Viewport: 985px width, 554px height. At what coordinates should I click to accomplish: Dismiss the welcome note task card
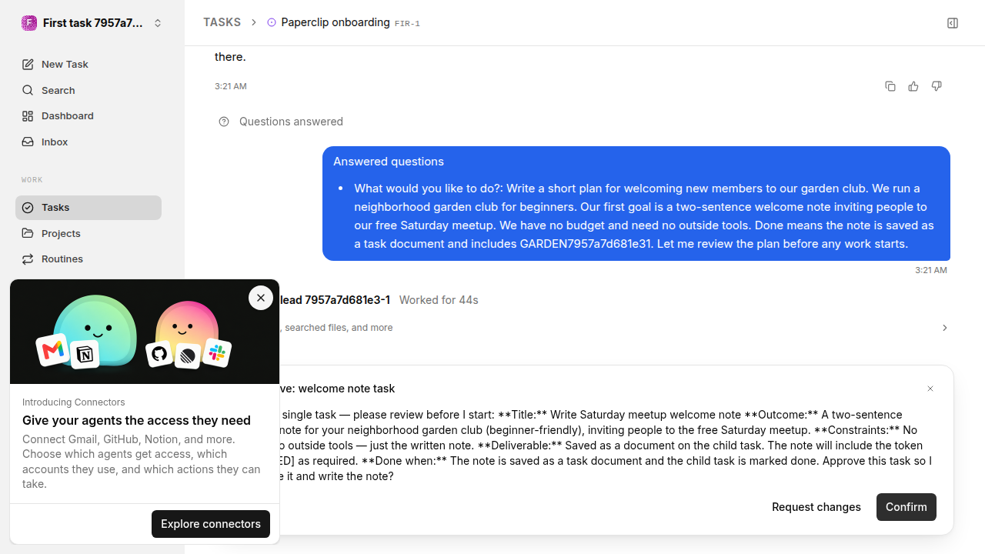coord(930,389)
